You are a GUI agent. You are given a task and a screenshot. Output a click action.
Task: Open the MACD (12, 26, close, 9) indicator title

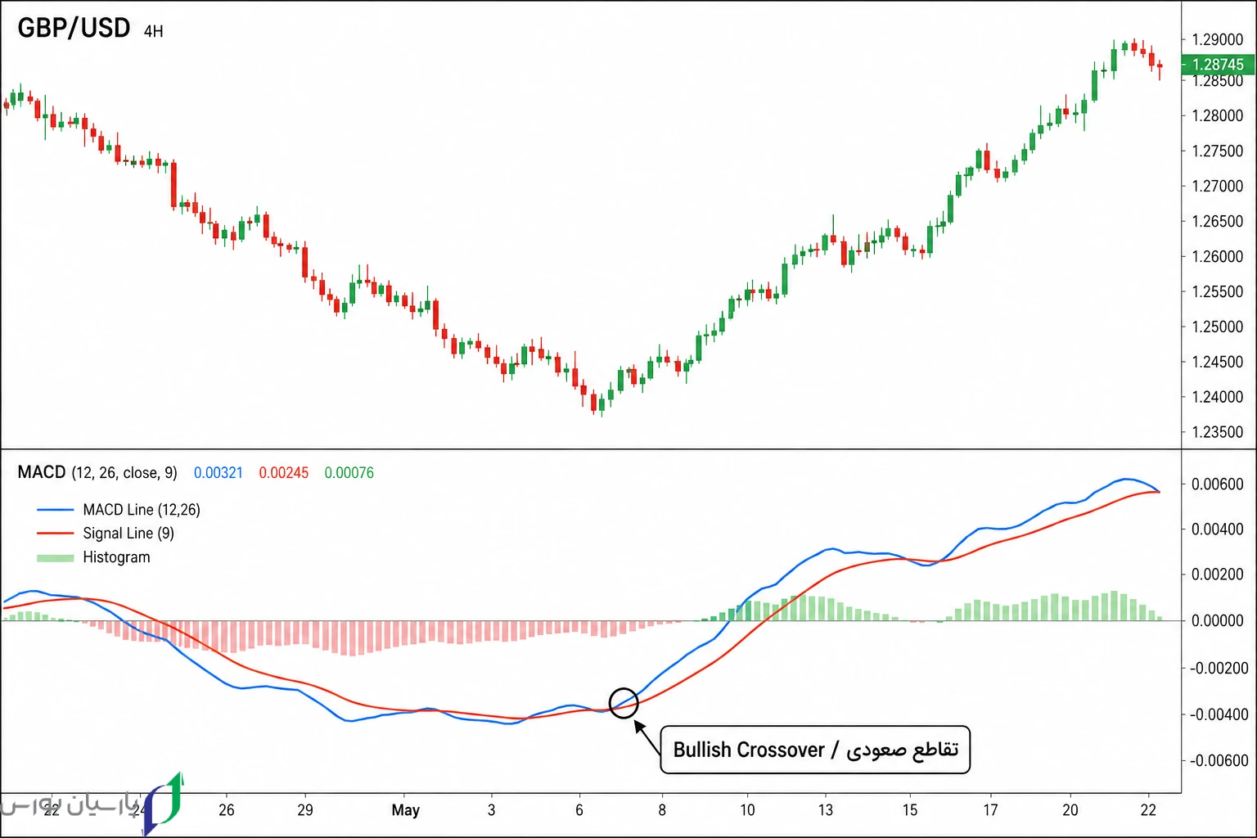[x=97, y=472]
